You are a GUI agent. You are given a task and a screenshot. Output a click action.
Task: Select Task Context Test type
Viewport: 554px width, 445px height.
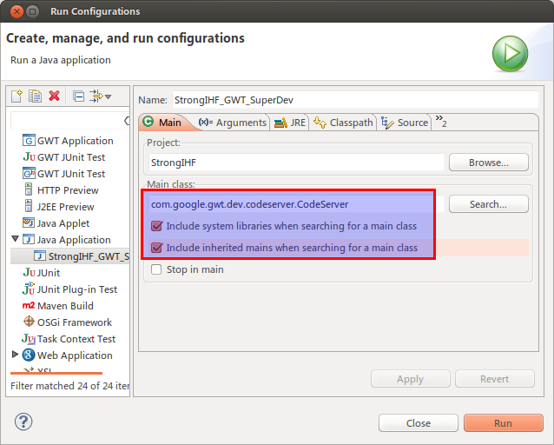(69, 338)
